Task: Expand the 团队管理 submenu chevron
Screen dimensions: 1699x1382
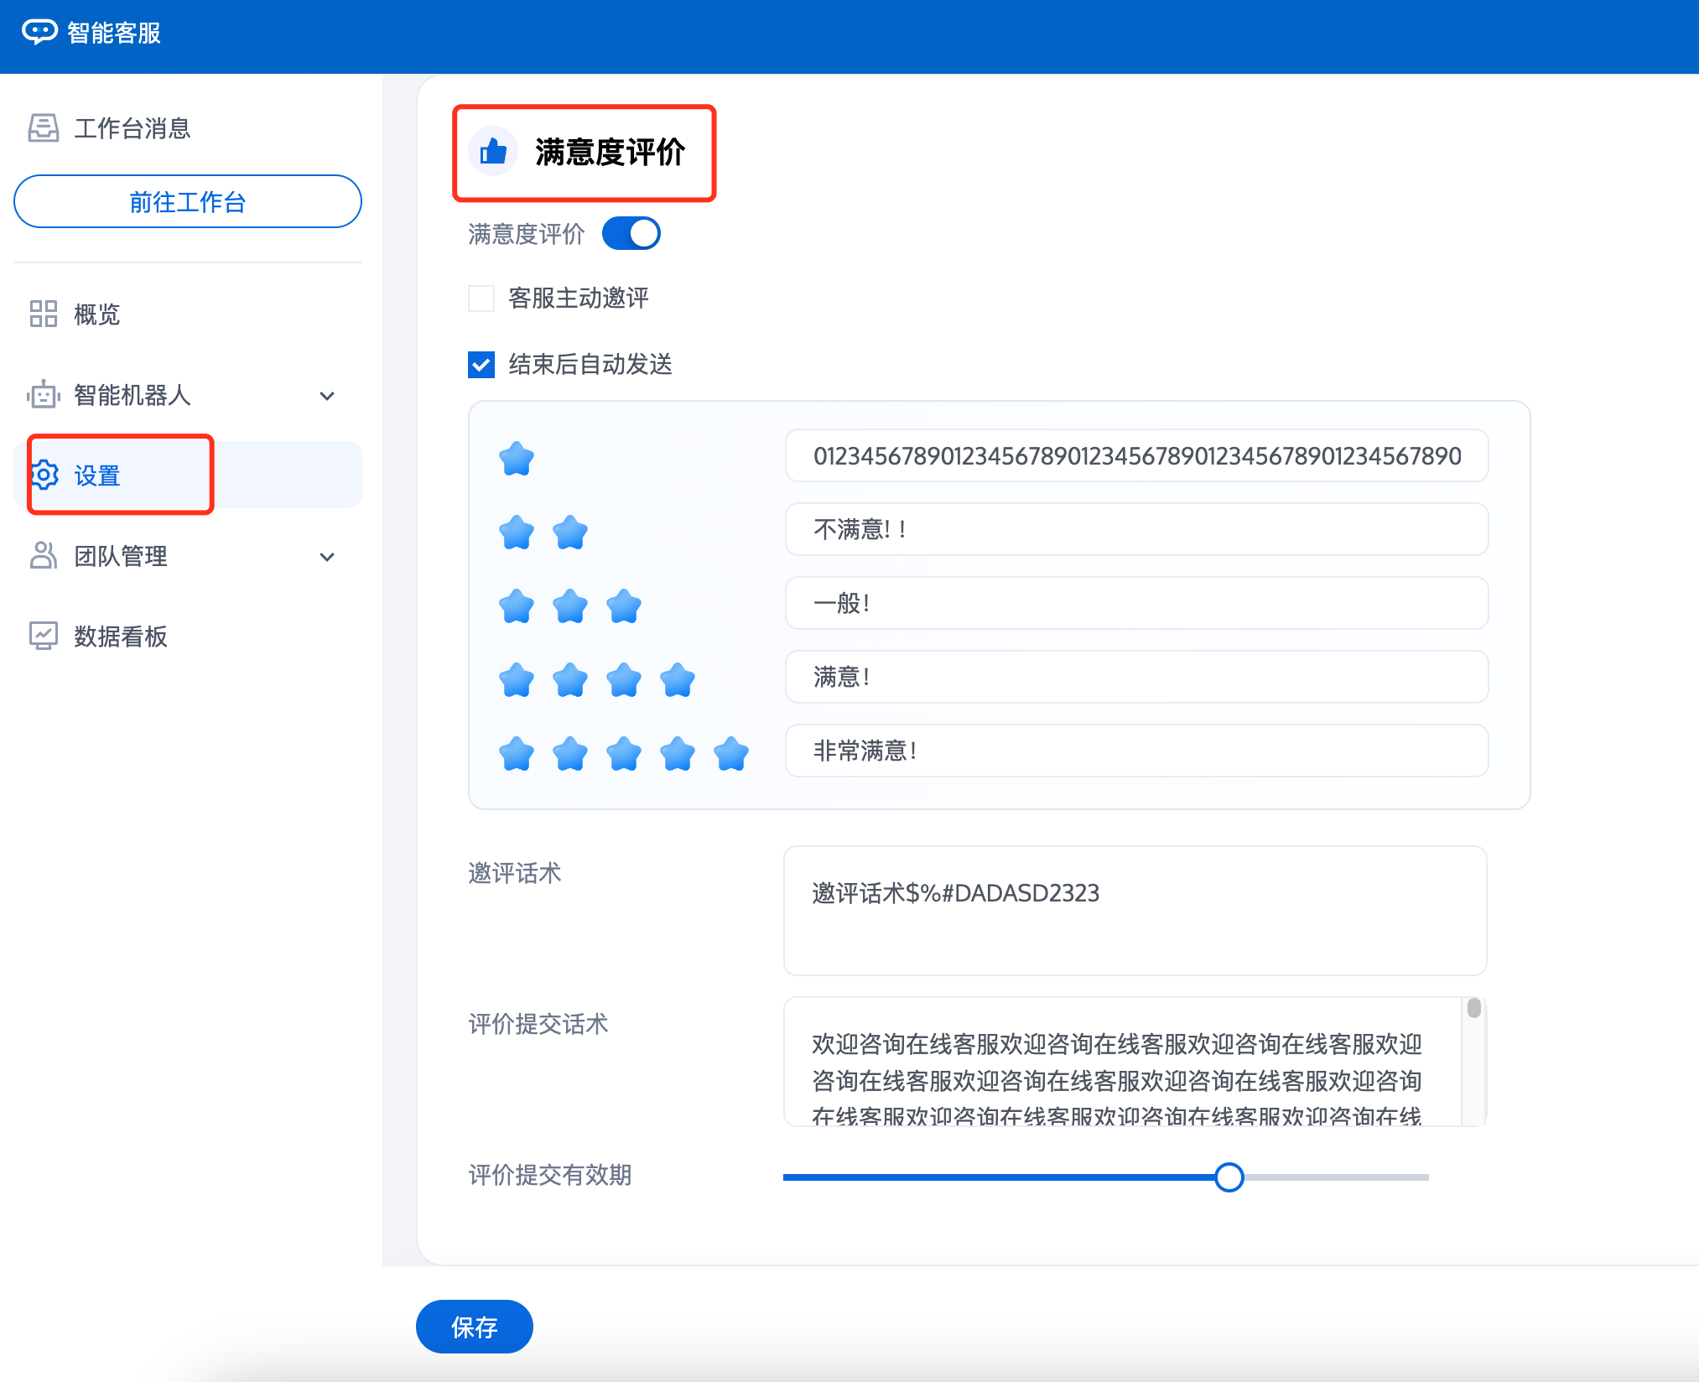Action: coord(327,556)
